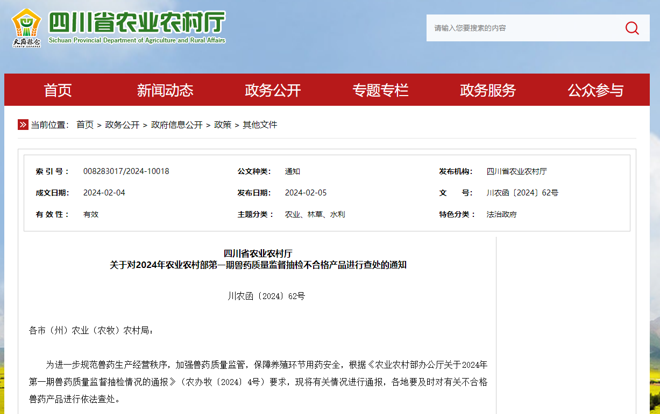Screen dimensions: 660x414
Task: Open 政务服务 in the red navbar
Action: click(x=488, y=90)
